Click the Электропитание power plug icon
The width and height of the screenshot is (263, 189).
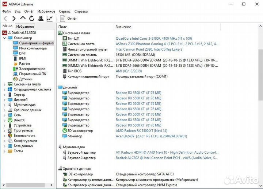pyautogui.click(x=15, y=69)
